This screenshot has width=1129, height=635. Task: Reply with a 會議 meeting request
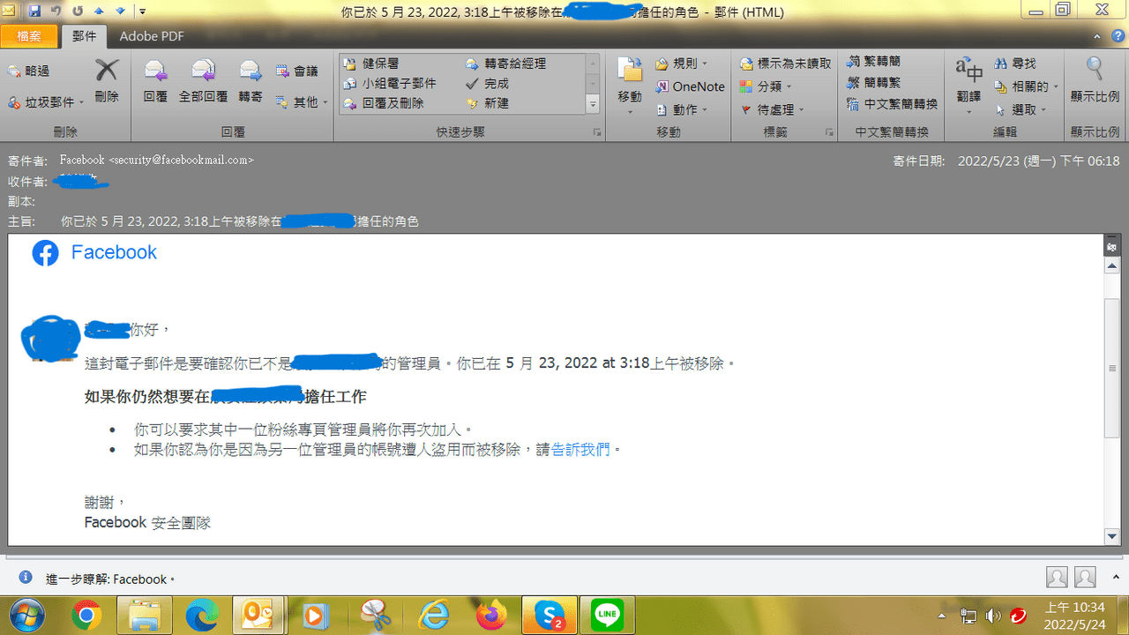coord(297,71)
